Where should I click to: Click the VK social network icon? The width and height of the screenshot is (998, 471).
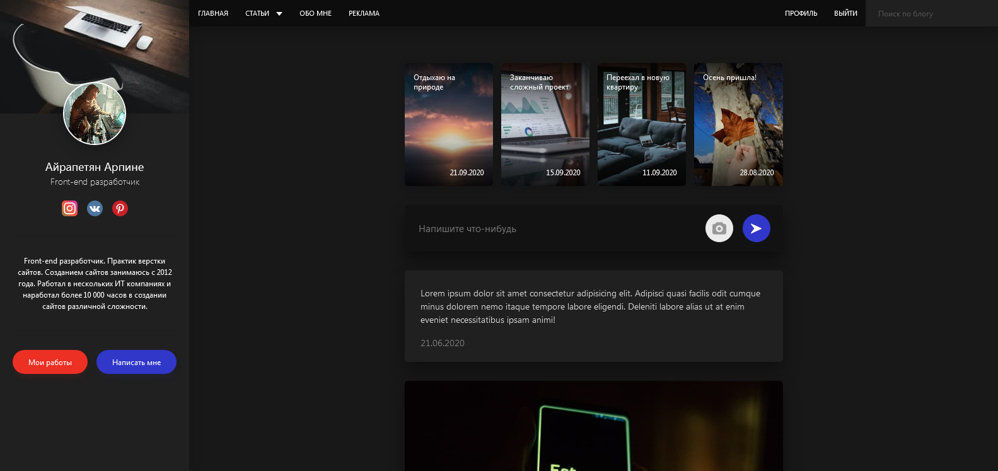[95, 208]
